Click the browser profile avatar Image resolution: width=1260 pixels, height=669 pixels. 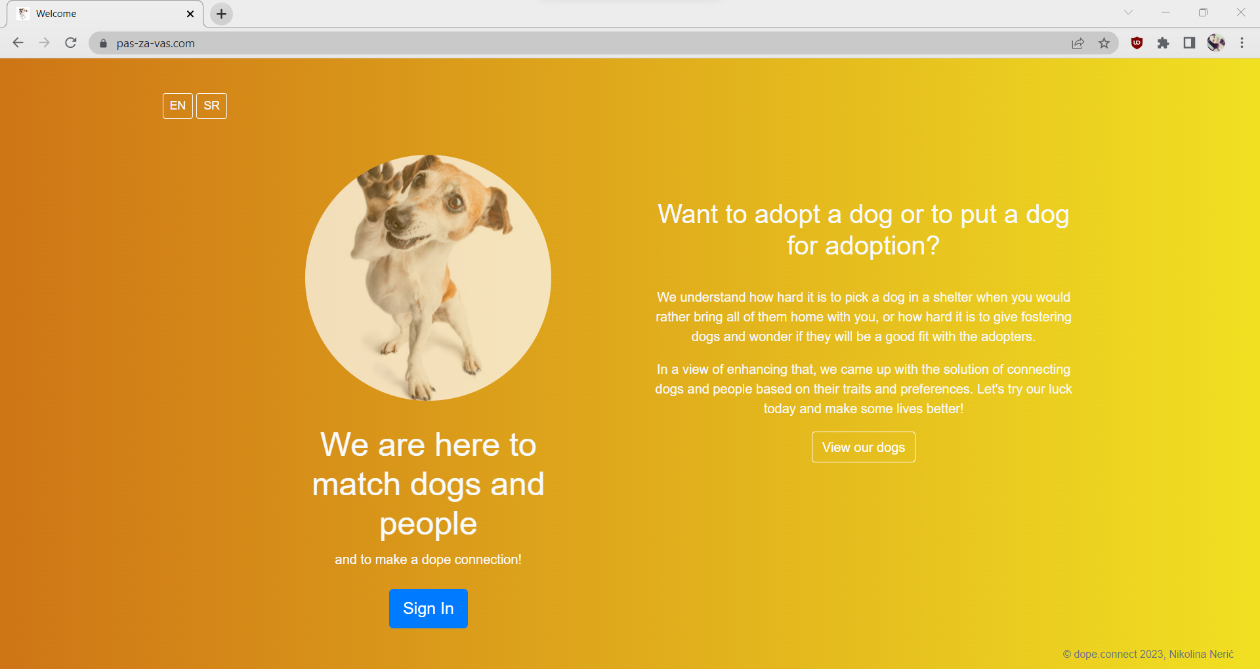click(x=1216, y=43)
